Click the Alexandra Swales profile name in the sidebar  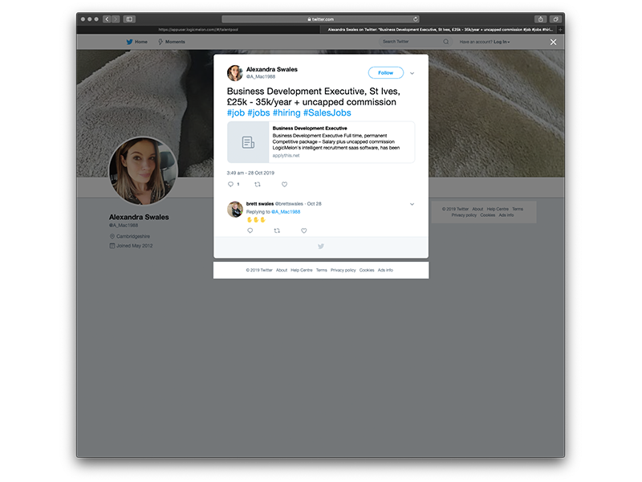139,217
